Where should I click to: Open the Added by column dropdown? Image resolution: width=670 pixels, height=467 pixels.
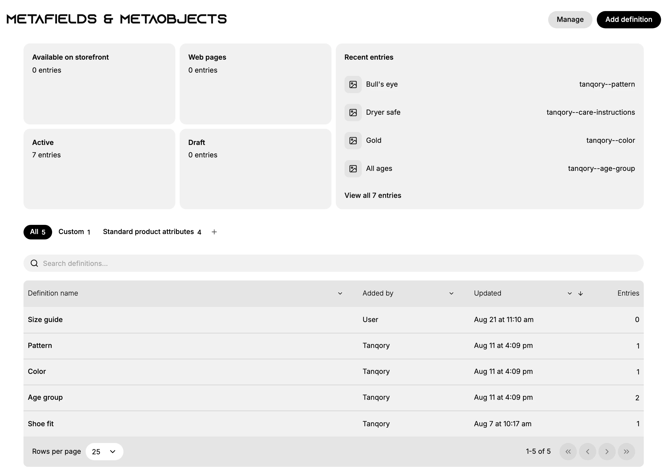(451, 293)
